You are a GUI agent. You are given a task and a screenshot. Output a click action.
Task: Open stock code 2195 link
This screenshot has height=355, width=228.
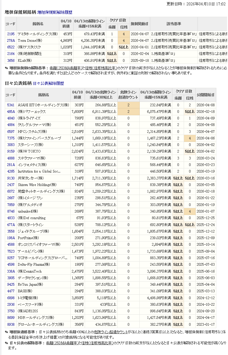(11, 34)
